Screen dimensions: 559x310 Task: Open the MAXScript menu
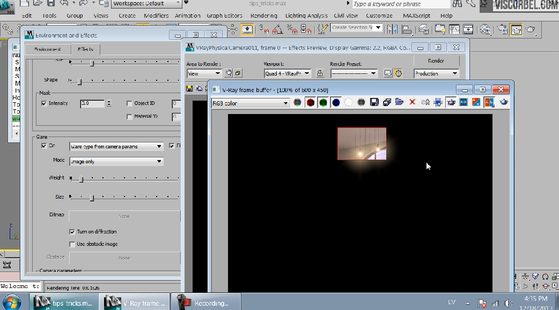point(416,16)
